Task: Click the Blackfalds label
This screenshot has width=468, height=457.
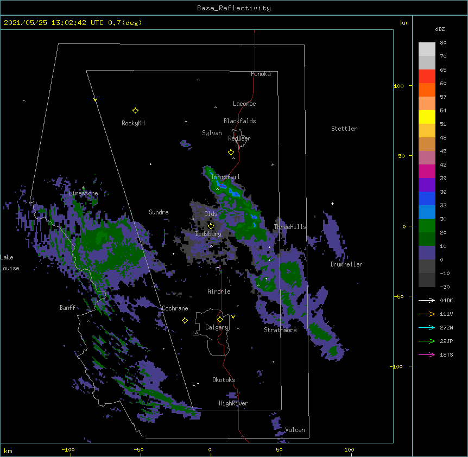Action: click(x=239, y=121)
